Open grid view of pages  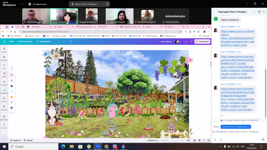199,140
